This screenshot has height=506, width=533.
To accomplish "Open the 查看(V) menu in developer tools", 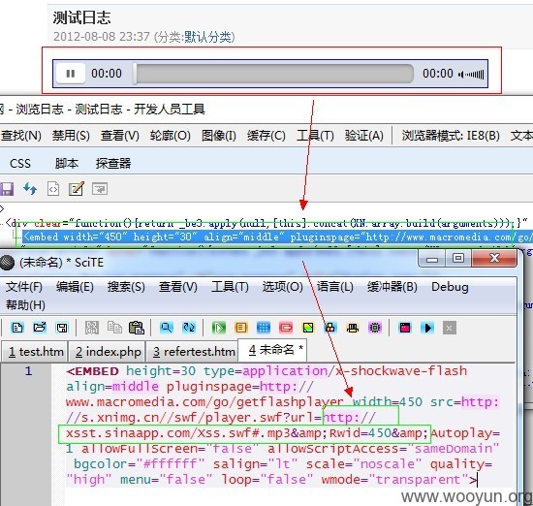I will pyautogui.click(x=119, y=136).
